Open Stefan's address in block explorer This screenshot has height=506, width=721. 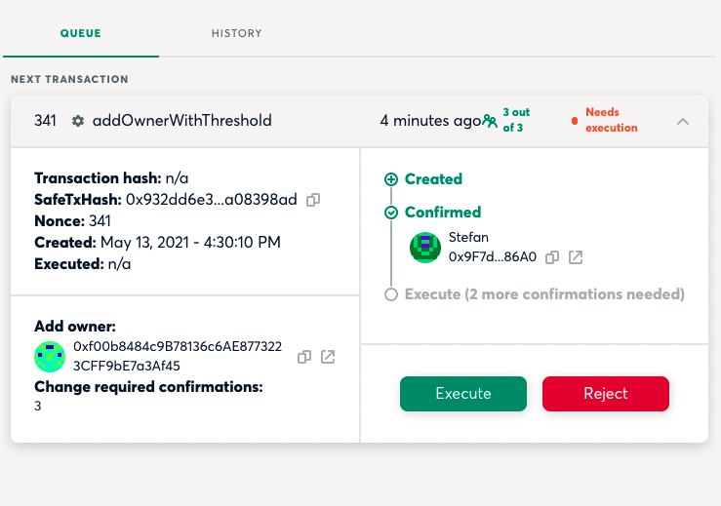point(576,257)
